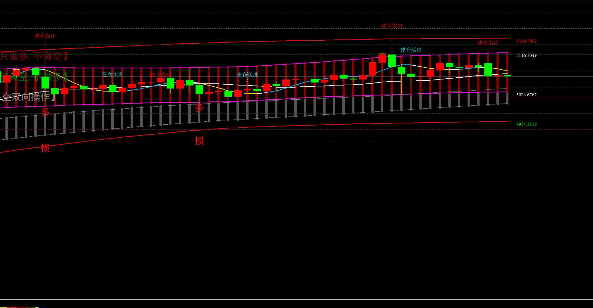Screen dimensions: 593x308
Task: Click the rightmost cyan 建仓买进 label
Action: [x=411, y=50]
